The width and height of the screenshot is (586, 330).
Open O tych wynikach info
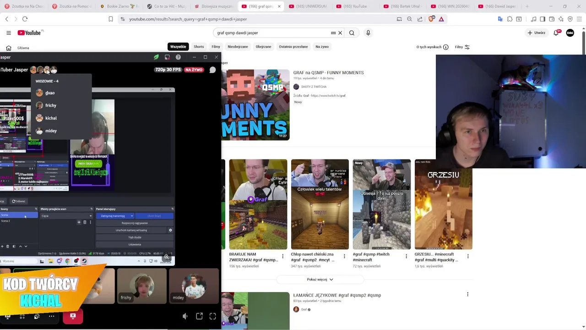click(x=432, y=47)
